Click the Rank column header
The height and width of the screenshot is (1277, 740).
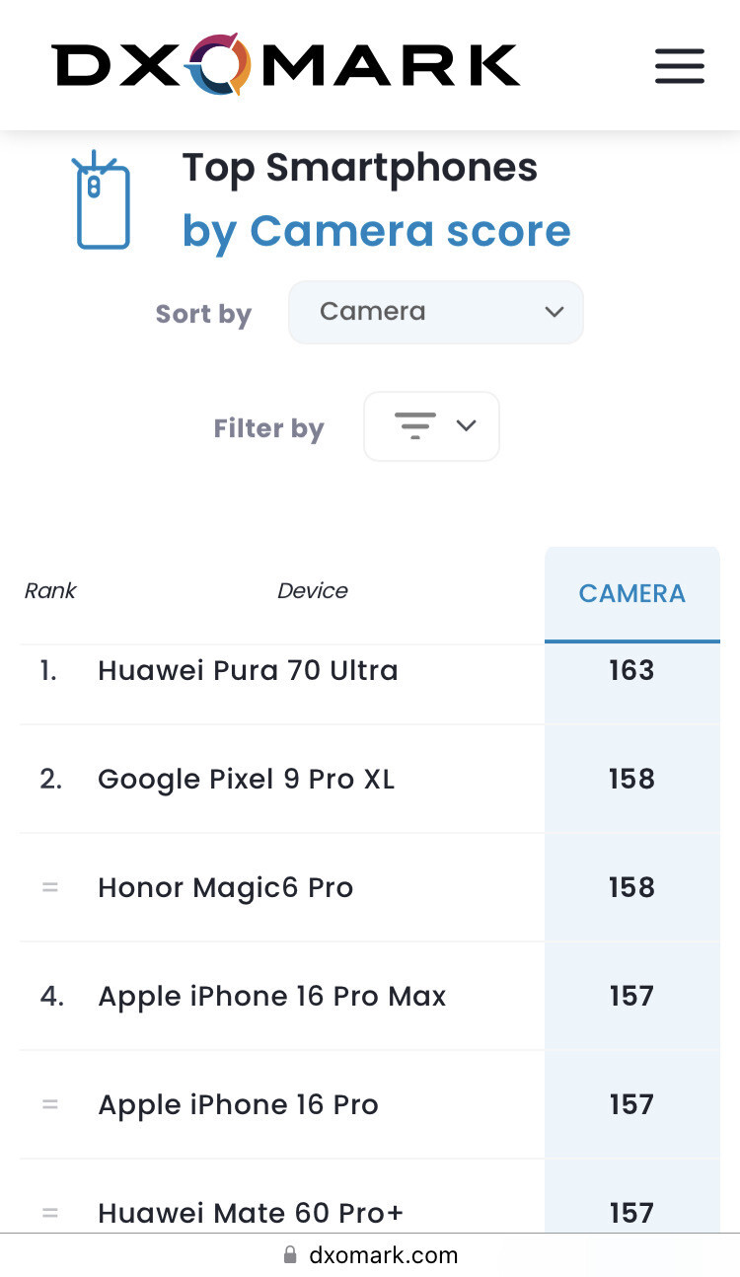tap(50, 591)
